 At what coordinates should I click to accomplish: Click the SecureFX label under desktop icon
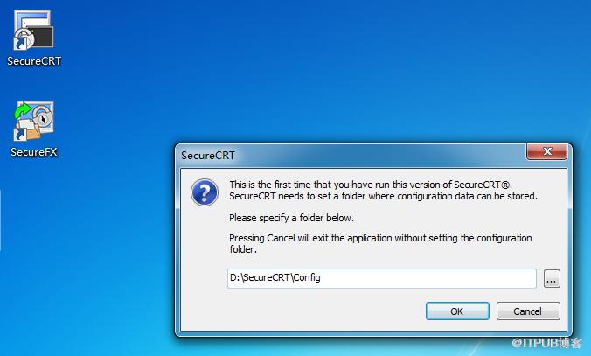tap(34, 152)
